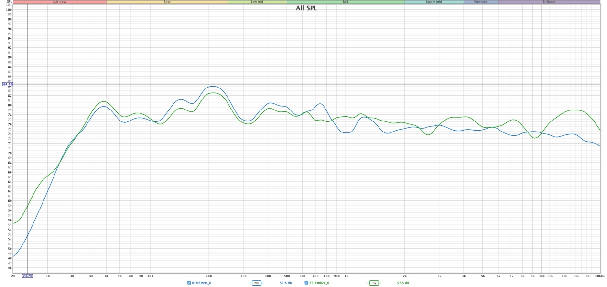Click the 100 frequency axis label
Viewport: 607px width, 287px height.
pos(150,276)
